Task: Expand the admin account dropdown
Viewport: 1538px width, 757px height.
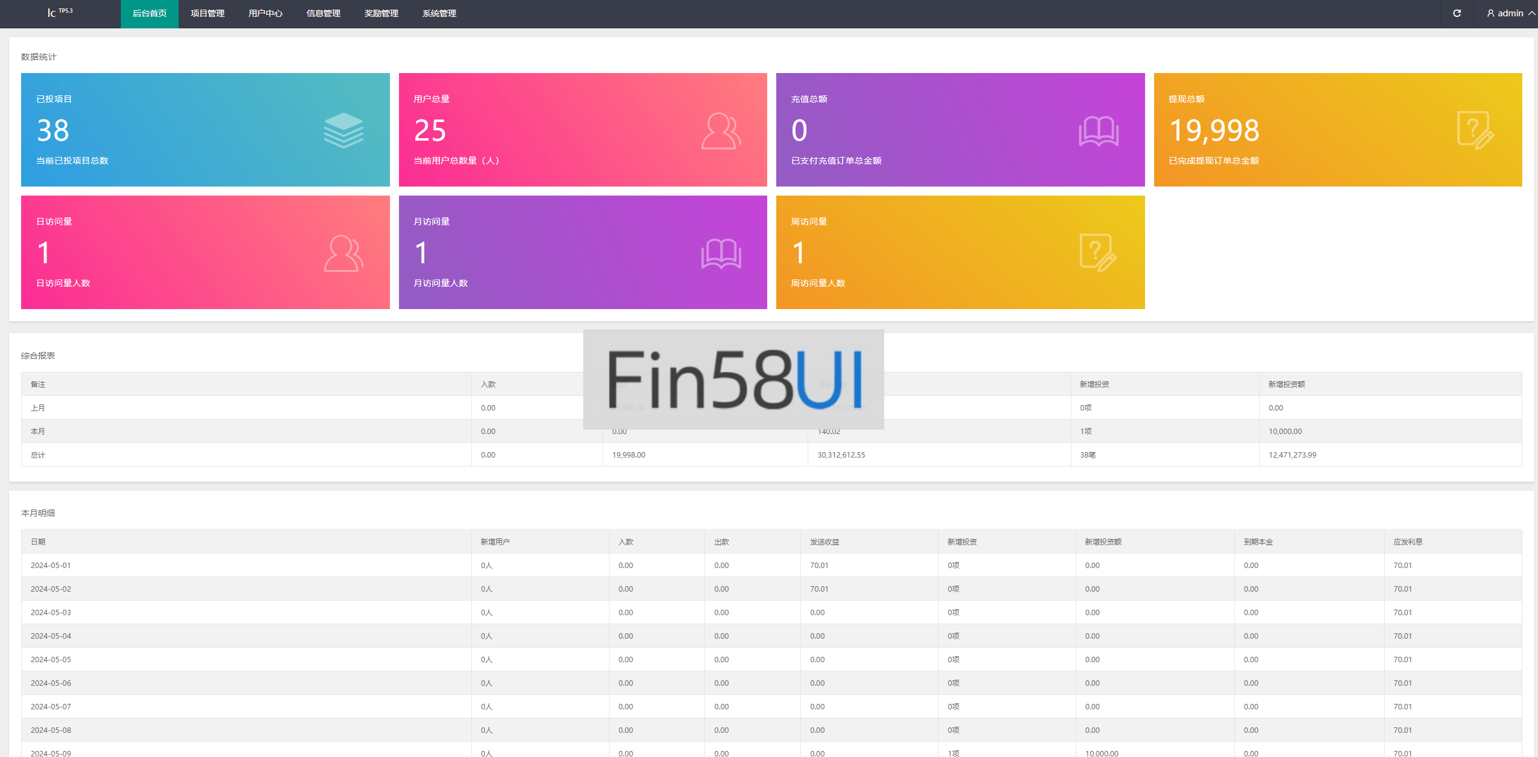Action: pos(1531,13)
